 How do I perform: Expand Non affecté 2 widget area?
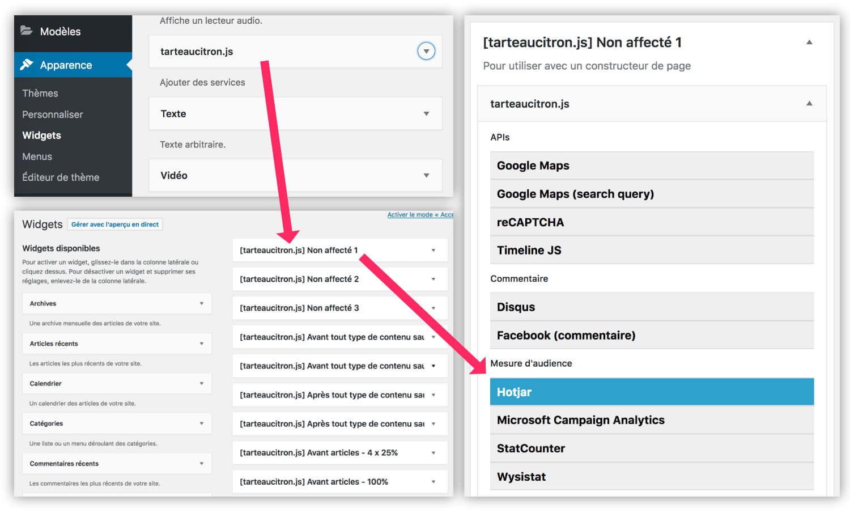pyautogui.click(x=433, y=279)
